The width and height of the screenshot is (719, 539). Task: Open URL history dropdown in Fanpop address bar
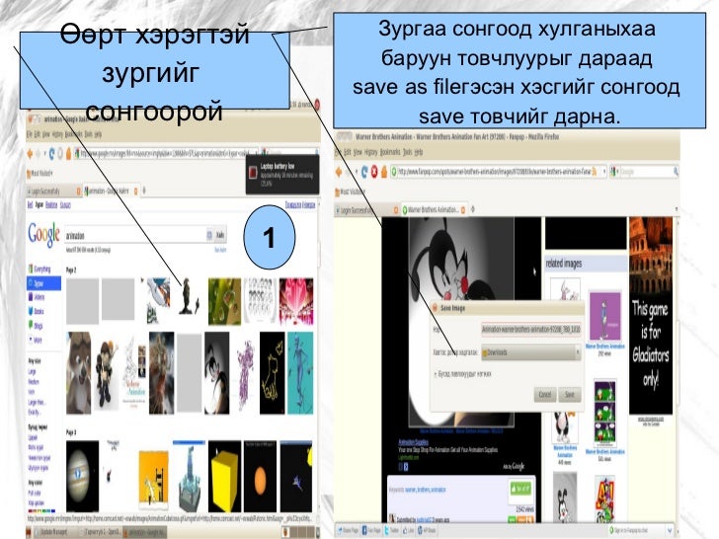[x=603, y=172]
